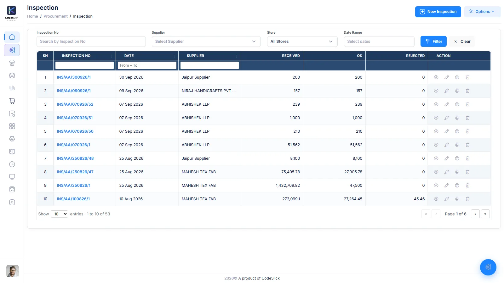Viewport: 504px width, 283px height.
Task: Click the KarpanERP logo
Action: (12, 13)
